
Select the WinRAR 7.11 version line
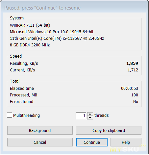(x=30, y=25)
